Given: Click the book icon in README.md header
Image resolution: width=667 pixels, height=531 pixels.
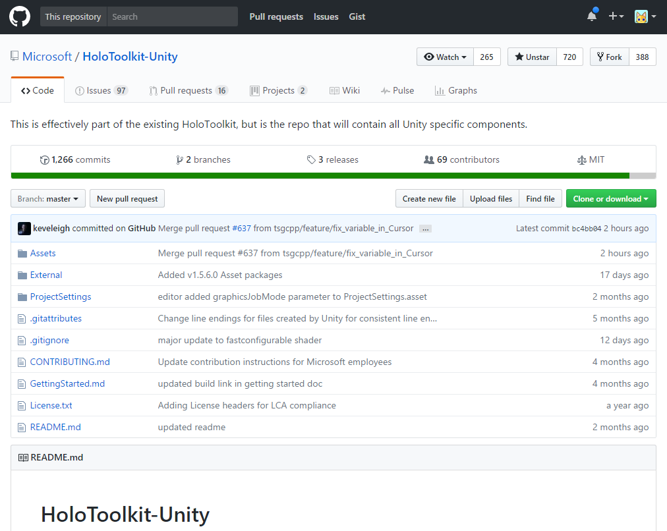Looking at the screenshot, I should point(23,458).
